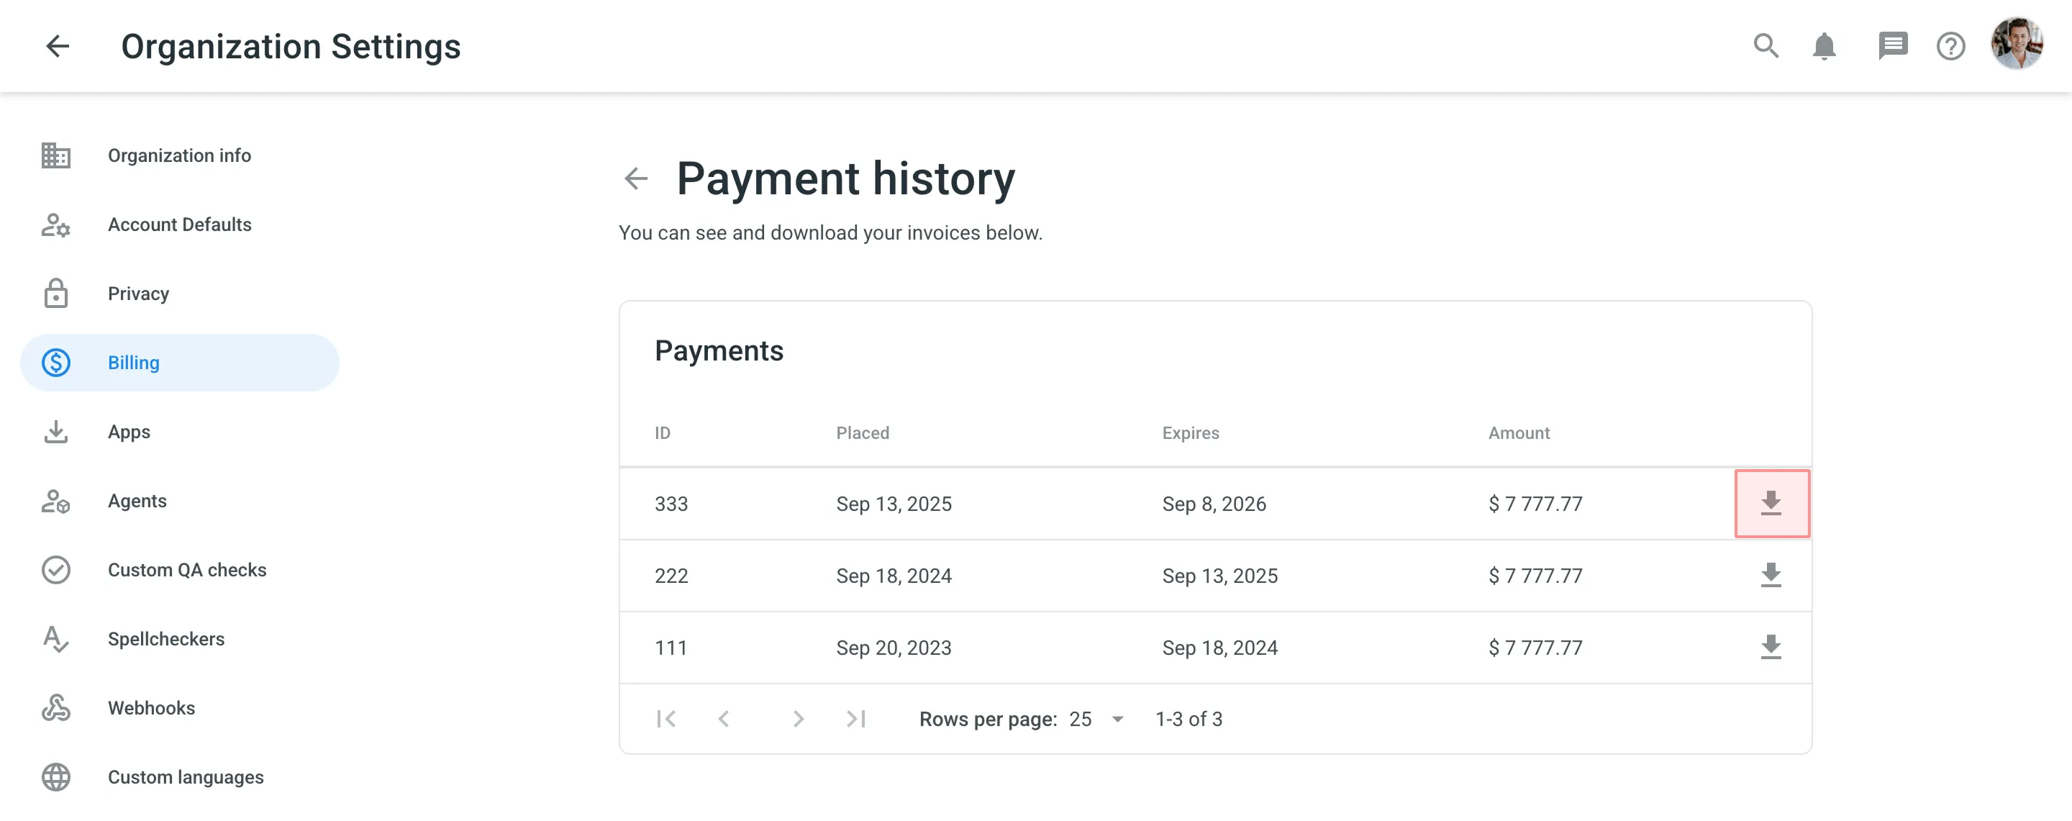Click the Privacy padlock icon

[55, 294]
